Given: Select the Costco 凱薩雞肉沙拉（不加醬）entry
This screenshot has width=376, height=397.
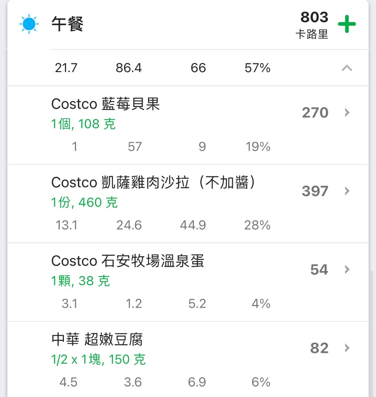Looking at the screenshot, I should [x=188, y=204].
